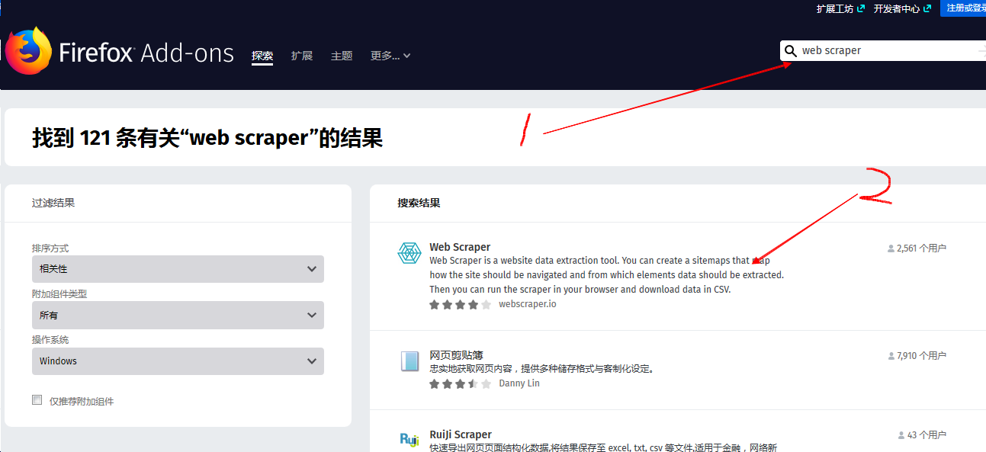Open the 网页剪贴簿 add-on icon
The image size is (986, 452).
point(409,361)
